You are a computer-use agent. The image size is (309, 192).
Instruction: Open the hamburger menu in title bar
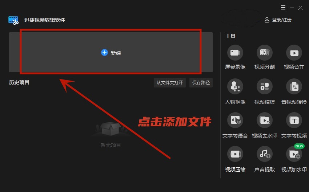(283, 8)
